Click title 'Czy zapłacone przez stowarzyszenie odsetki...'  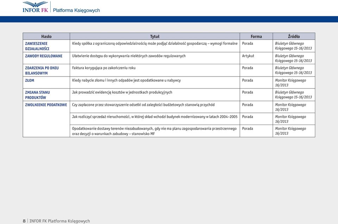click(x=143, y=105)
